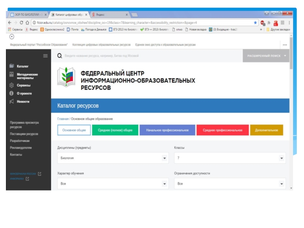The height and width of the screenshot is (228, 304).
Task: Toggle the sidebar hamburger menu icon
Action: point(45,56)
